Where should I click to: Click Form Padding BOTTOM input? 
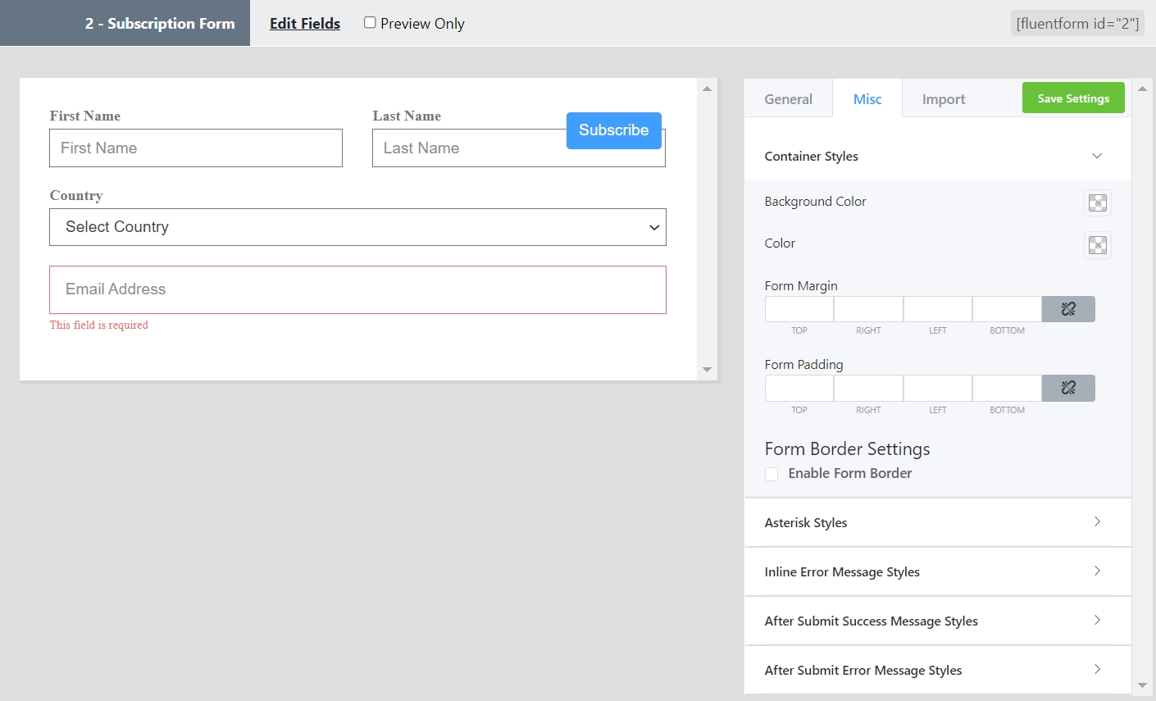click(x=1007, y=388)
